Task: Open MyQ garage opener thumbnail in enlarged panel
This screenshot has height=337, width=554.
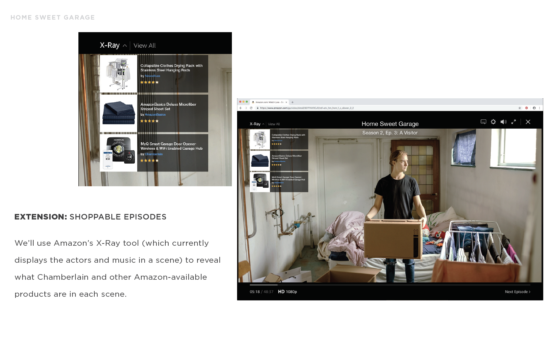Action: (x=118, y=153)
